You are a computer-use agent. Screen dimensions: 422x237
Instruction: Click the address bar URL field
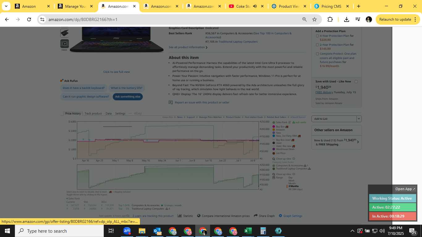point(173,19)
